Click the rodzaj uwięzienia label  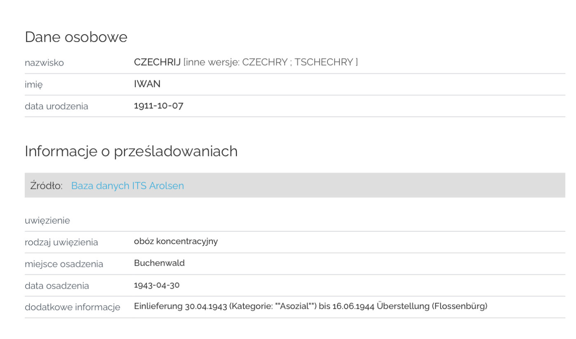point(61,242)
